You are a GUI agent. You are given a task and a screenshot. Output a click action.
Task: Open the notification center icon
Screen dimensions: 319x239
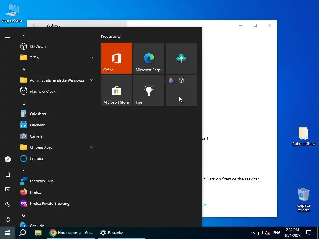pyautogui.click(x=309, y=233)
